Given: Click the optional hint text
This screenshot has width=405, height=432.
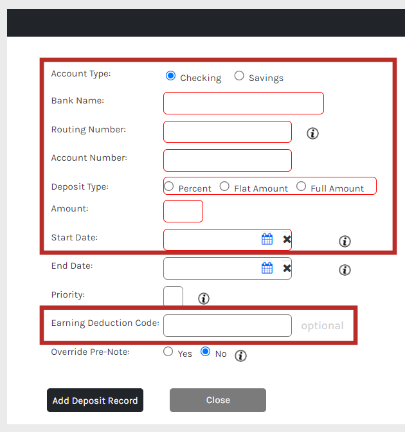Looking at the screenshot, I should coord(322,326).
